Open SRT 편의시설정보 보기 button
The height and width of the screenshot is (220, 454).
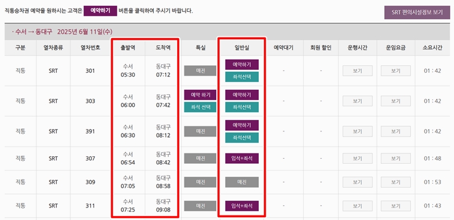(417, 13)
